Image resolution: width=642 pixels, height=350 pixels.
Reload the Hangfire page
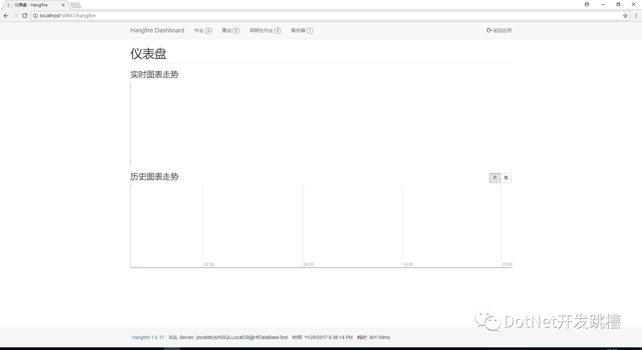(25, 16)
